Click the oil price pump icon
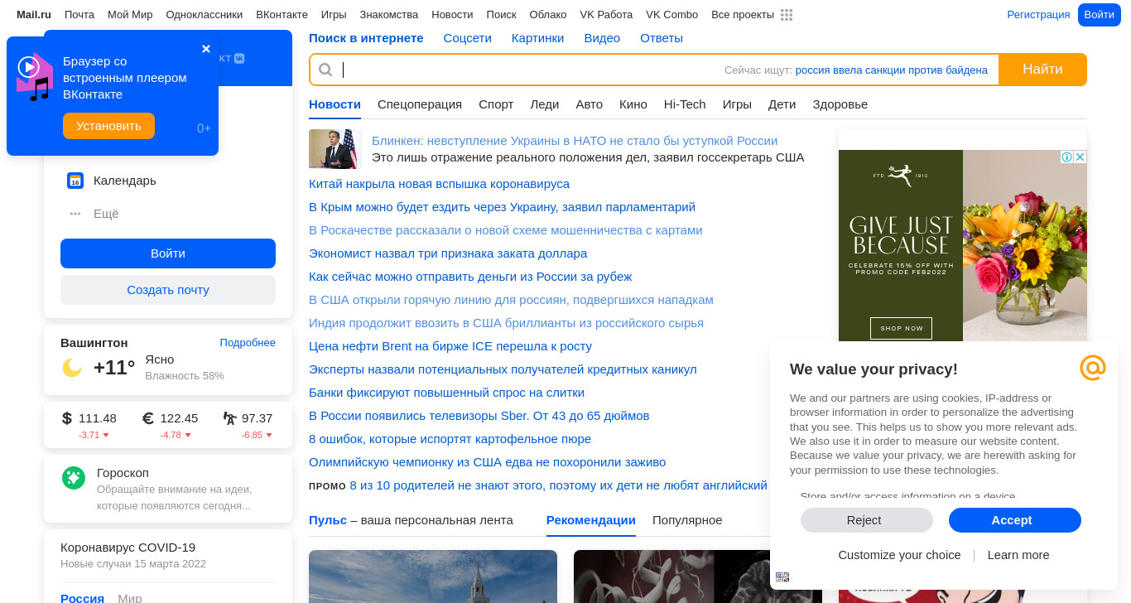1131x603 pixels. 230,418
